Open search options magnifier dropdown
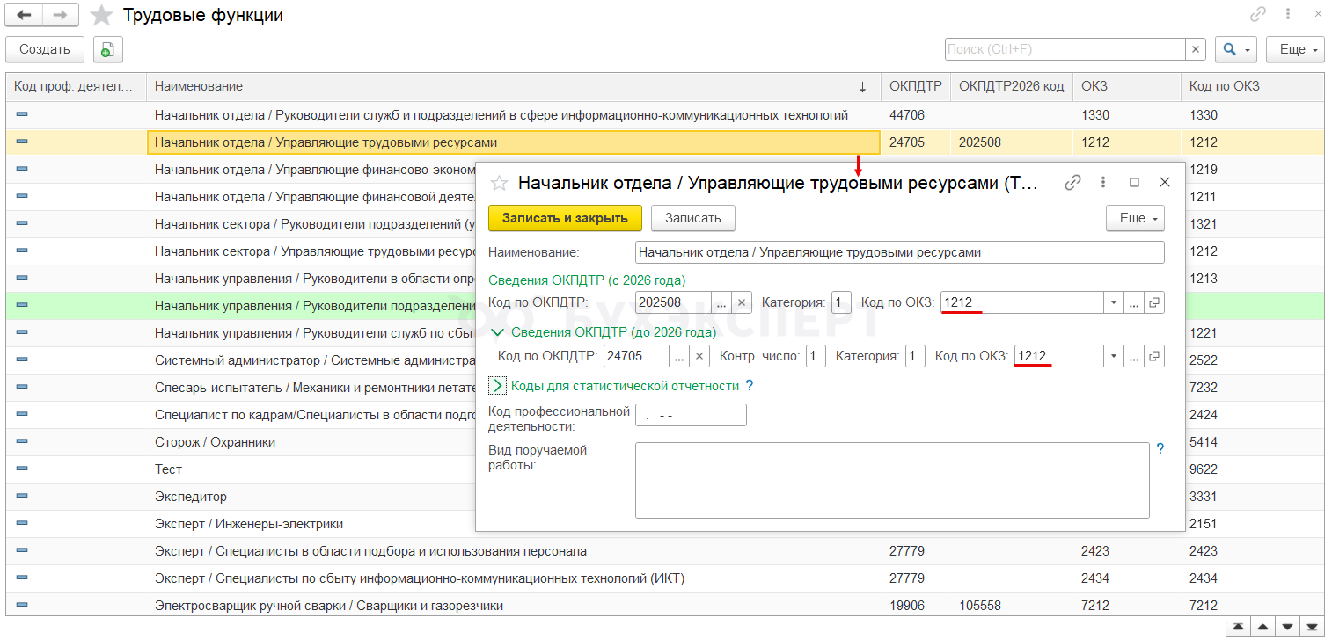Screen dimensions: 1332x640 1235,50
